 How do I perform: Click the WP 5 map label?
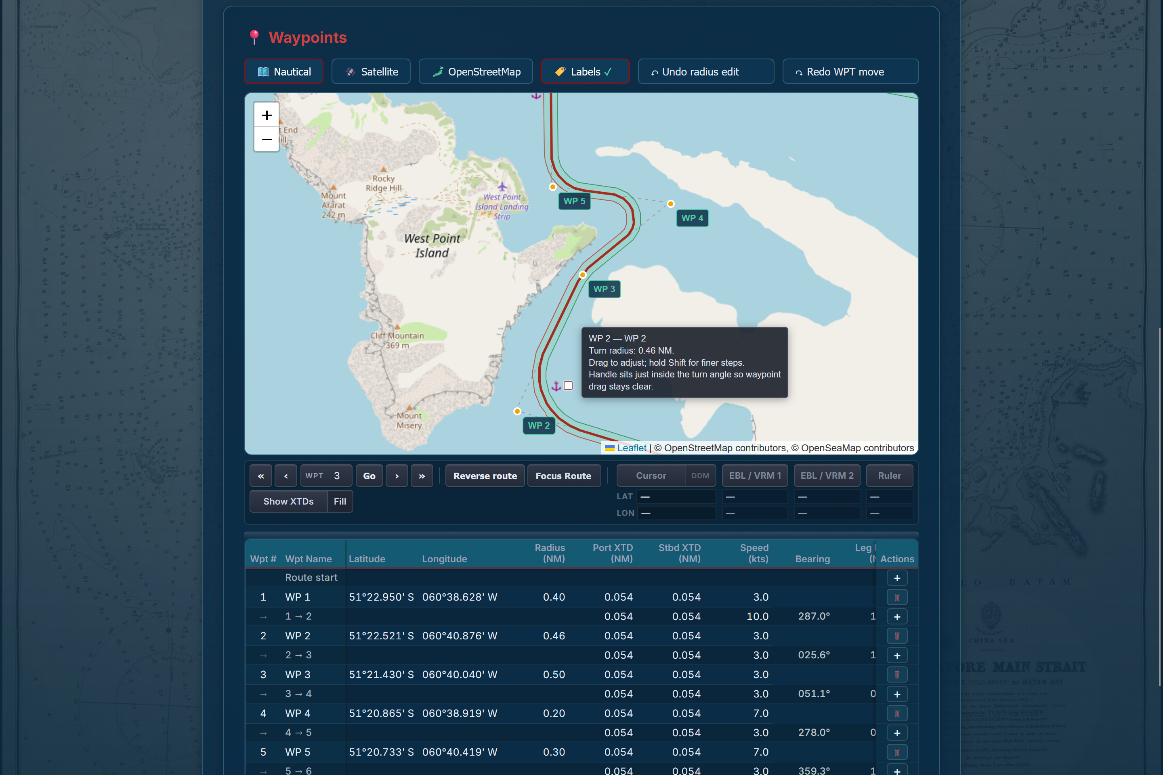click(574, 201)
